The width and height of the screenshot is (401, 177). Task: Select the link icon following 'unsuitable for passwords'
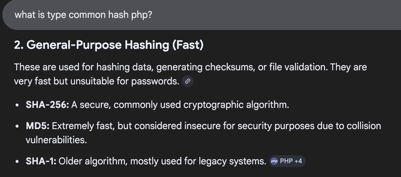(188, 81)
